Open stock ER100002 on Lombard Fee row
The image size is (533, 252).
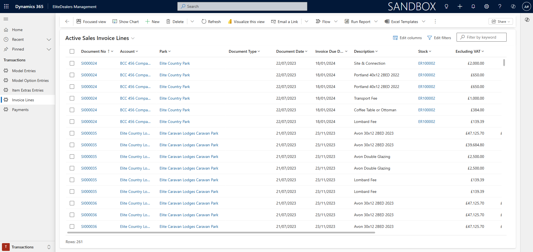427,122
